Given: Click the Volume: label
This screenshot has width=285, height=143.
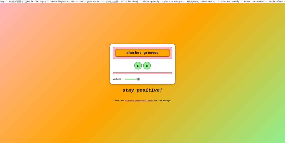Looking at the screenshot, I should pos(117,79).
